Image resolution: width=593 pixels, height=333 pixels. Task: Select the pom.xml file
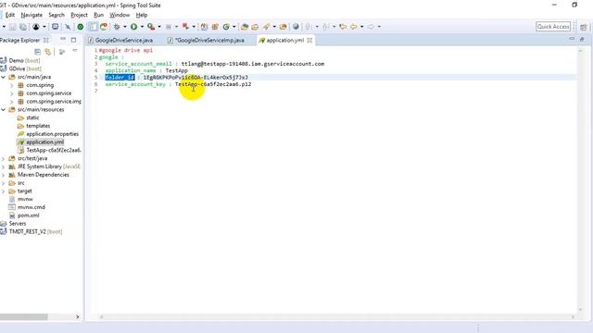[x=28, y=216]
